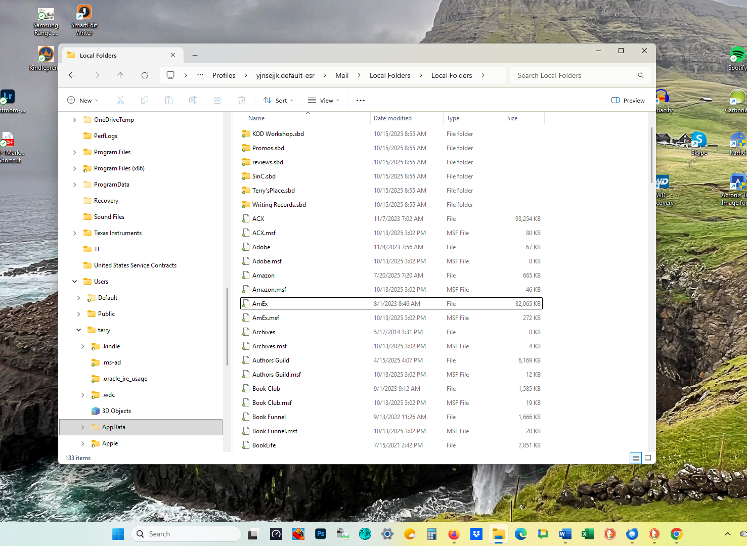
Task: Toggle the Preview pane
Action: point(628,100)
